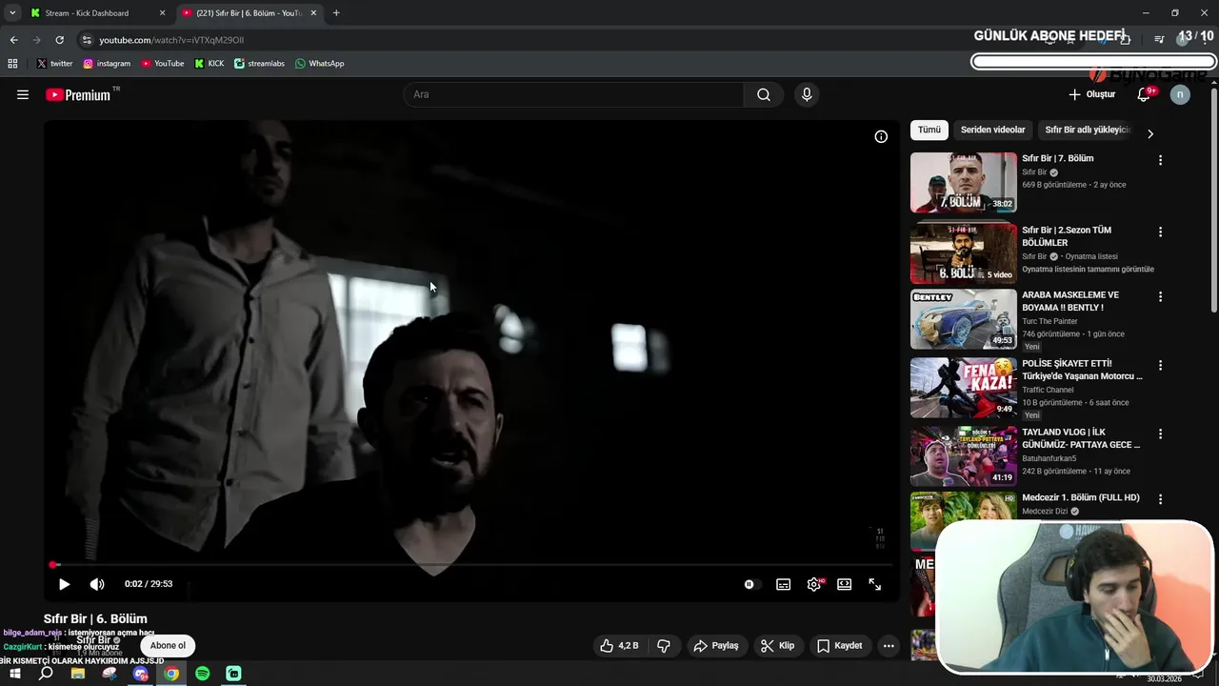This screenshot has width=1219, height=686.
Task: Reload the page
Action: pyautogui.click(x=59, y=40)
